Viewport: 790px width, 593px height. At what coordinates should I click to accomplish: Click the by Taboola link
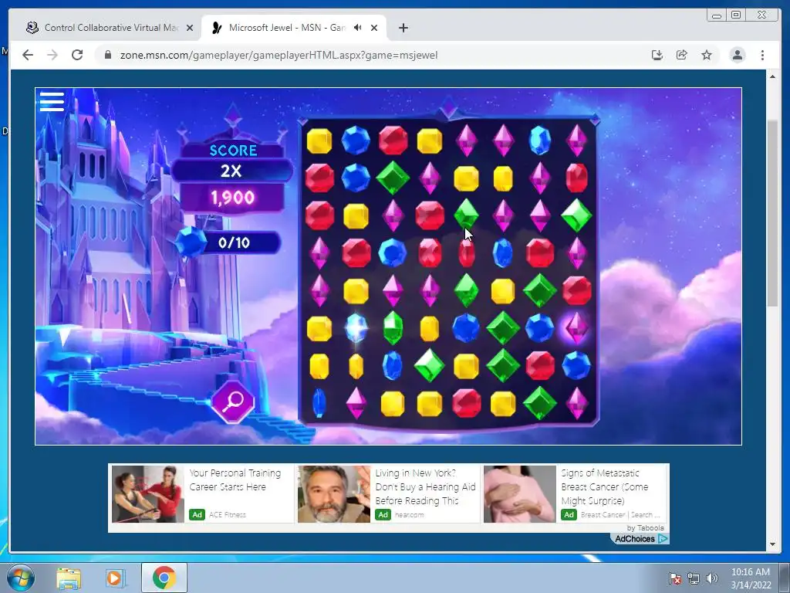[x=646, y=528]
